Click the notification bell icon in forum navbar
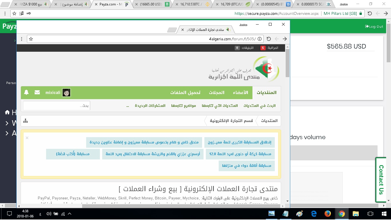Image resolution: width=391 pixels, height=220 pixels. [x=26, y=92]
